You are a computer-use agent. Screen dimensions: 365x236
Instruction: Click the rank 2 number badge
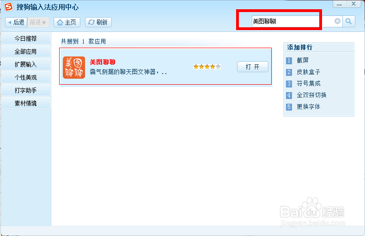289,72
